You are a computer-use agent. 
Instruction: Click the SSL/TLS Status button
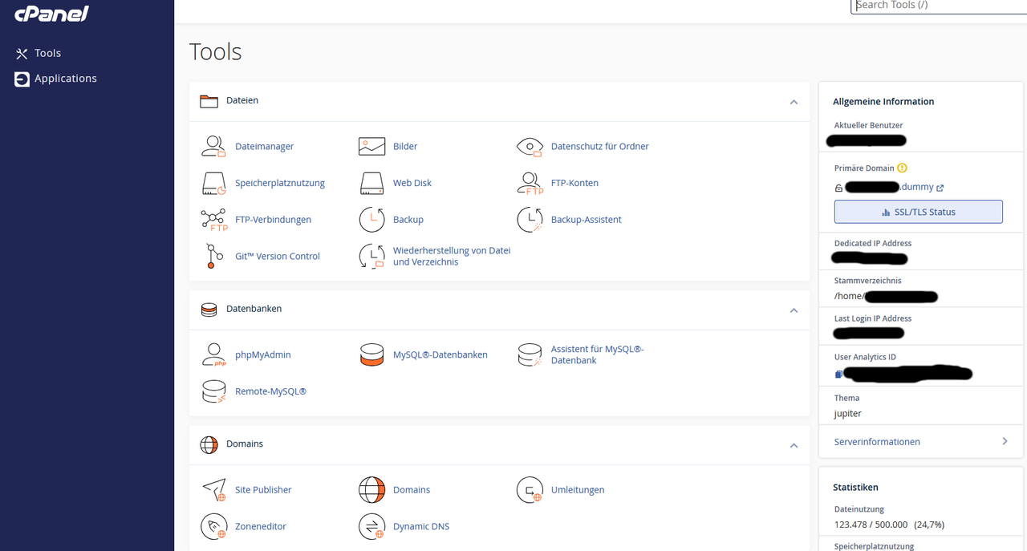coord(918,212)
